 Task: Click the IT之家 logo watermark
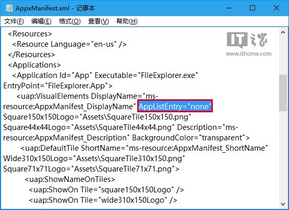click(247, 40)
